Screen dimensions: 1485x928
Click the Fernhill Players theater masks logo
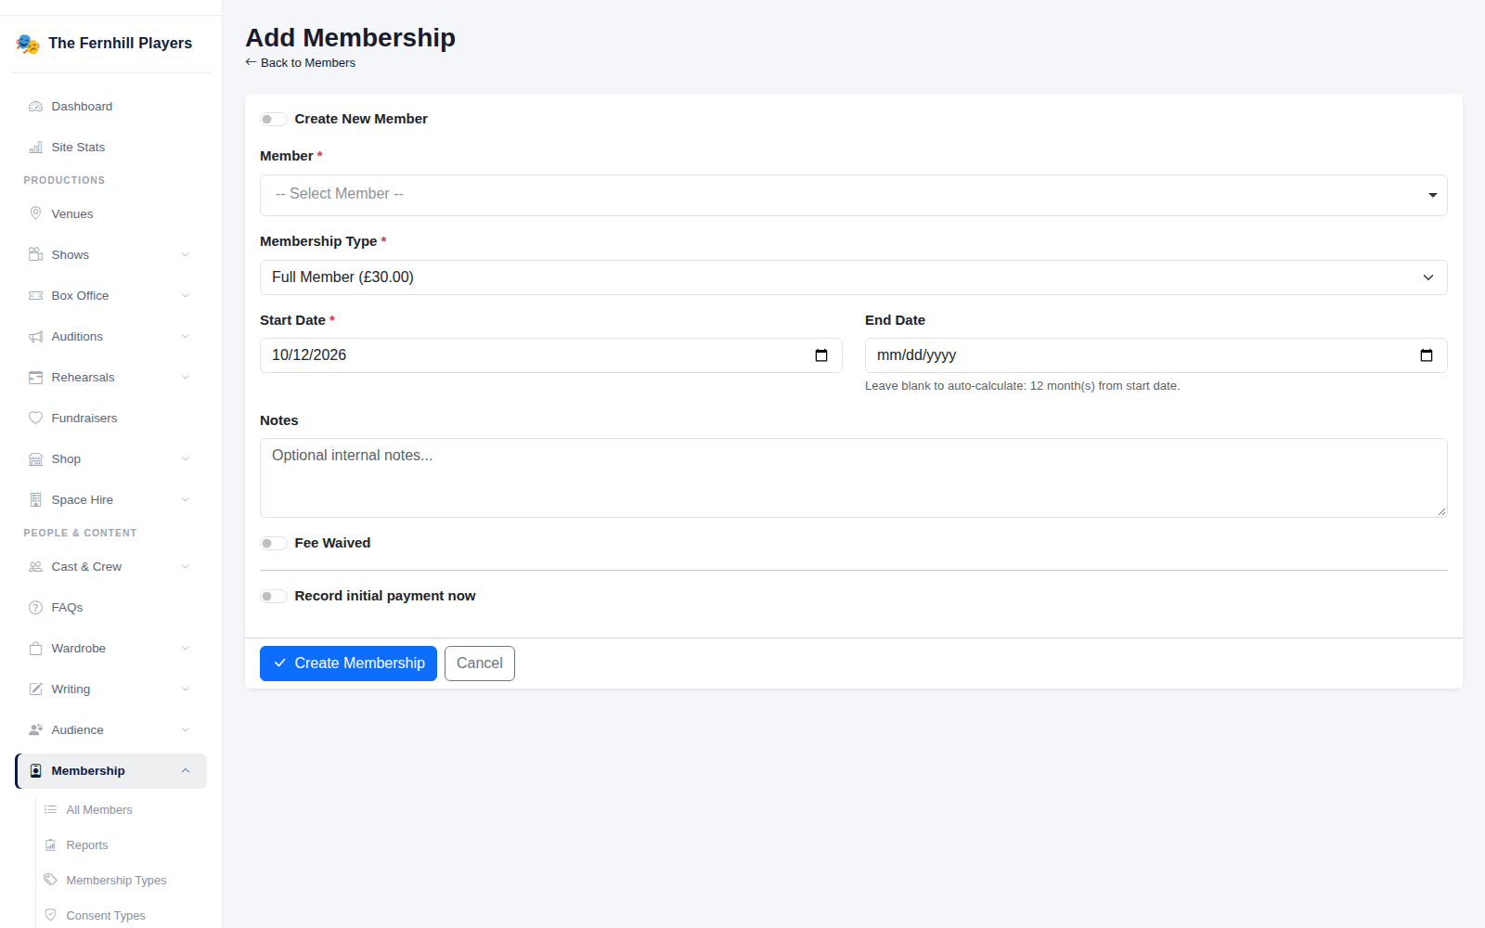tap(28, 44)
